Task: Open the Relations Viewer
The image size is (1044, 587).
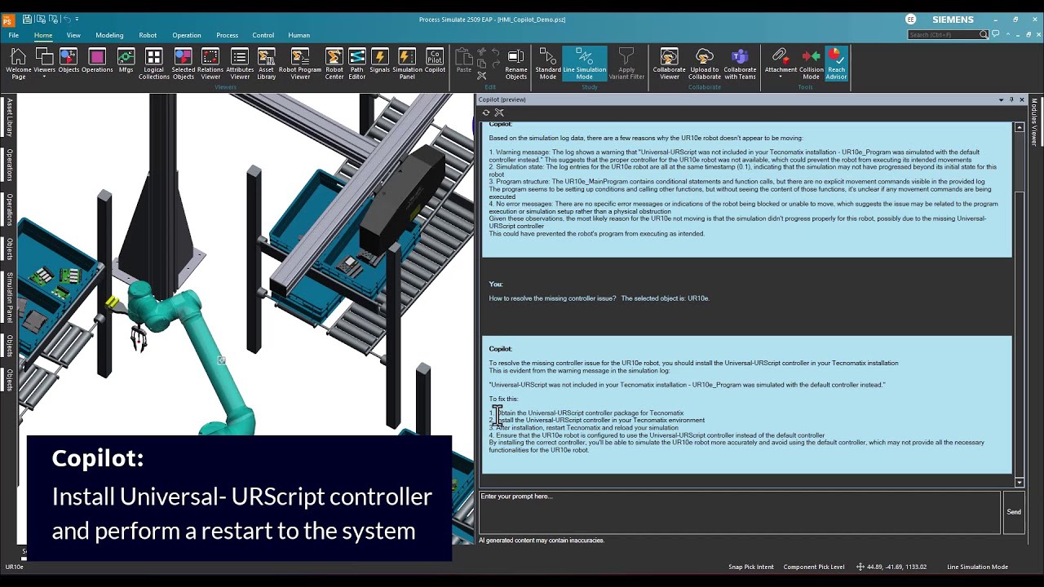Action: [x=210, y=64]
